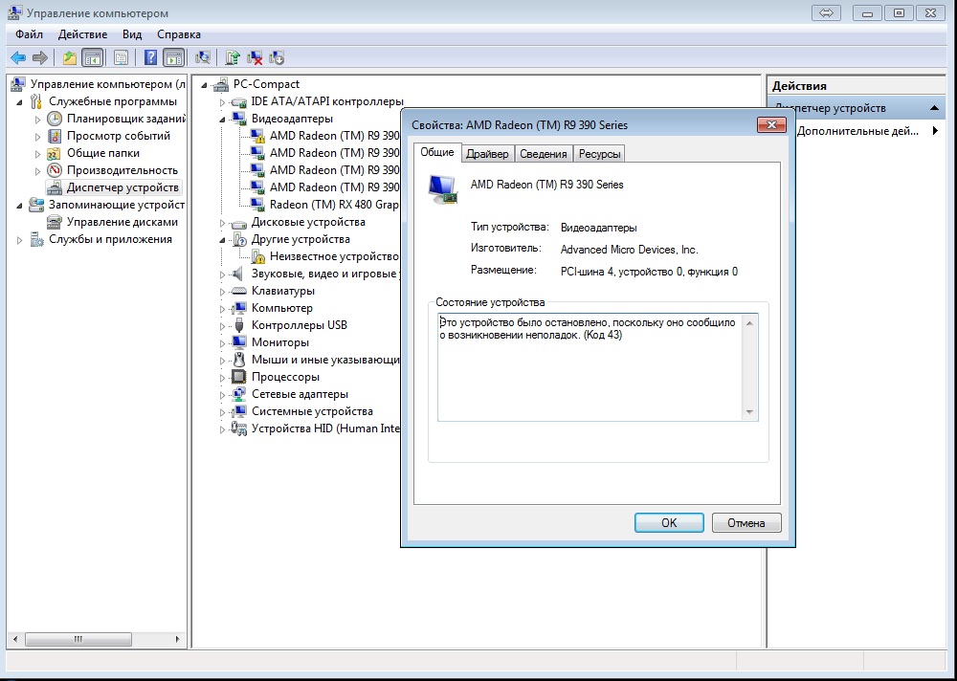
Task: Click the Контроллеры USB icon
Action: pyautogui.click(x=239, y=325)
